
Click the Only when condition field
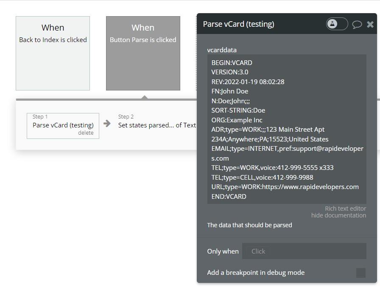pos(304,251)
